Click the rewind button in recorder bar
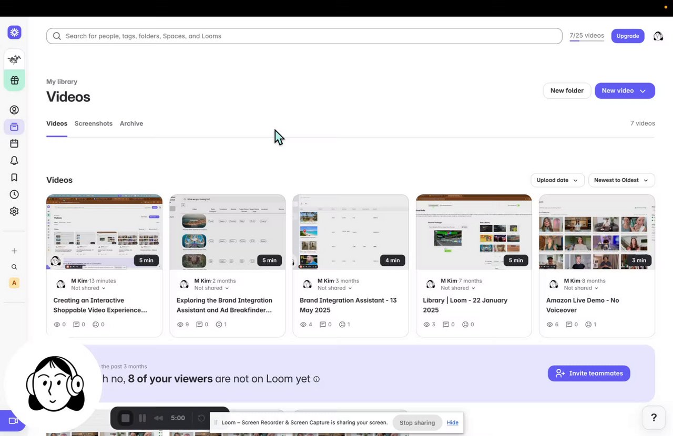 click(158, 418)
